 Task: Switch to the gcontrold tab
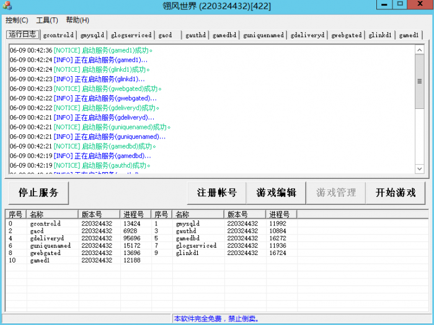pyautogui.click(x=59, y=35)
